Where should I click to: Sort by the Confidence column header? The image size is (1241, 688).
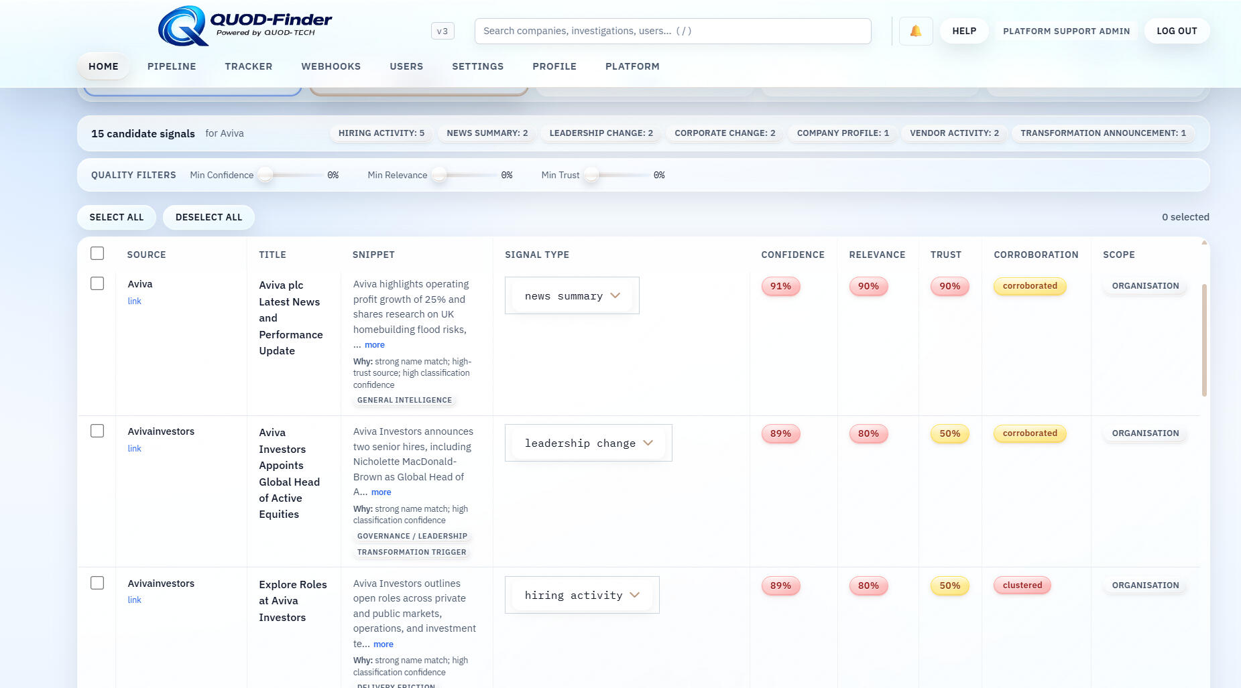(x=792, y=255)
